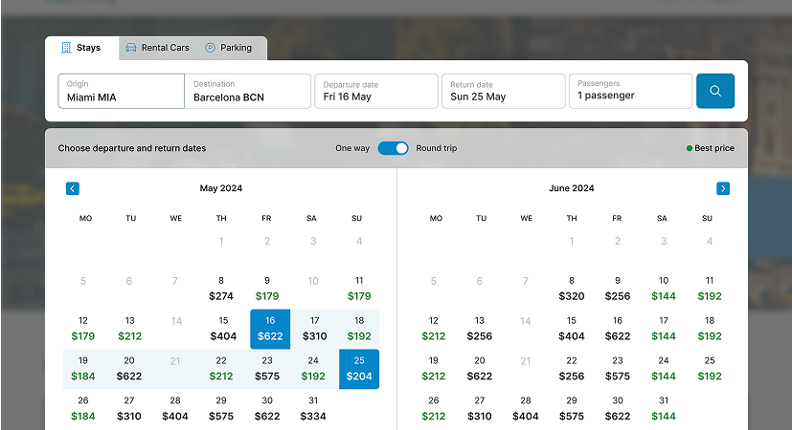Click the Stays building icon
The image size is (792, 430).
[x=66, y=48]
